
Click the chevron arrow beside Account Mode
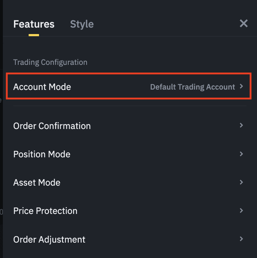(x=242, y=86)
